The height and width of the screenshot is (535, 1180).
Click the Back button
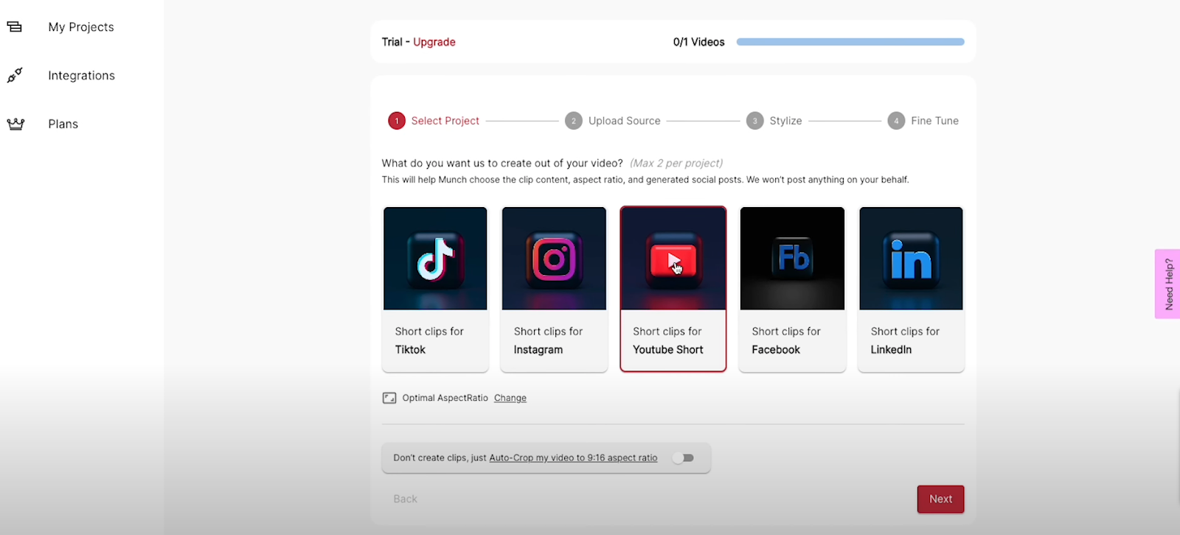(x=405, y=499)
